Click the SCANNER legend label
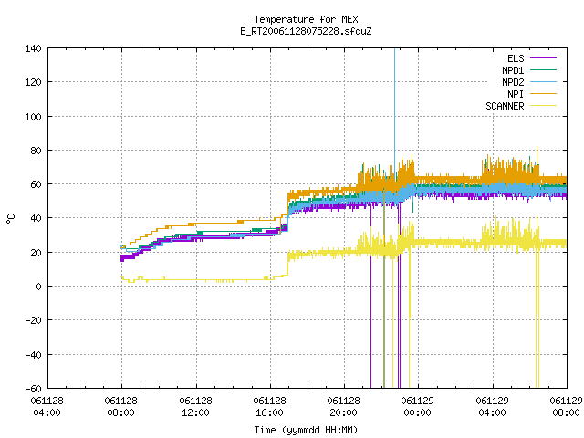The width and height of the screenshot is (584, 438). [x=505, y=106]
